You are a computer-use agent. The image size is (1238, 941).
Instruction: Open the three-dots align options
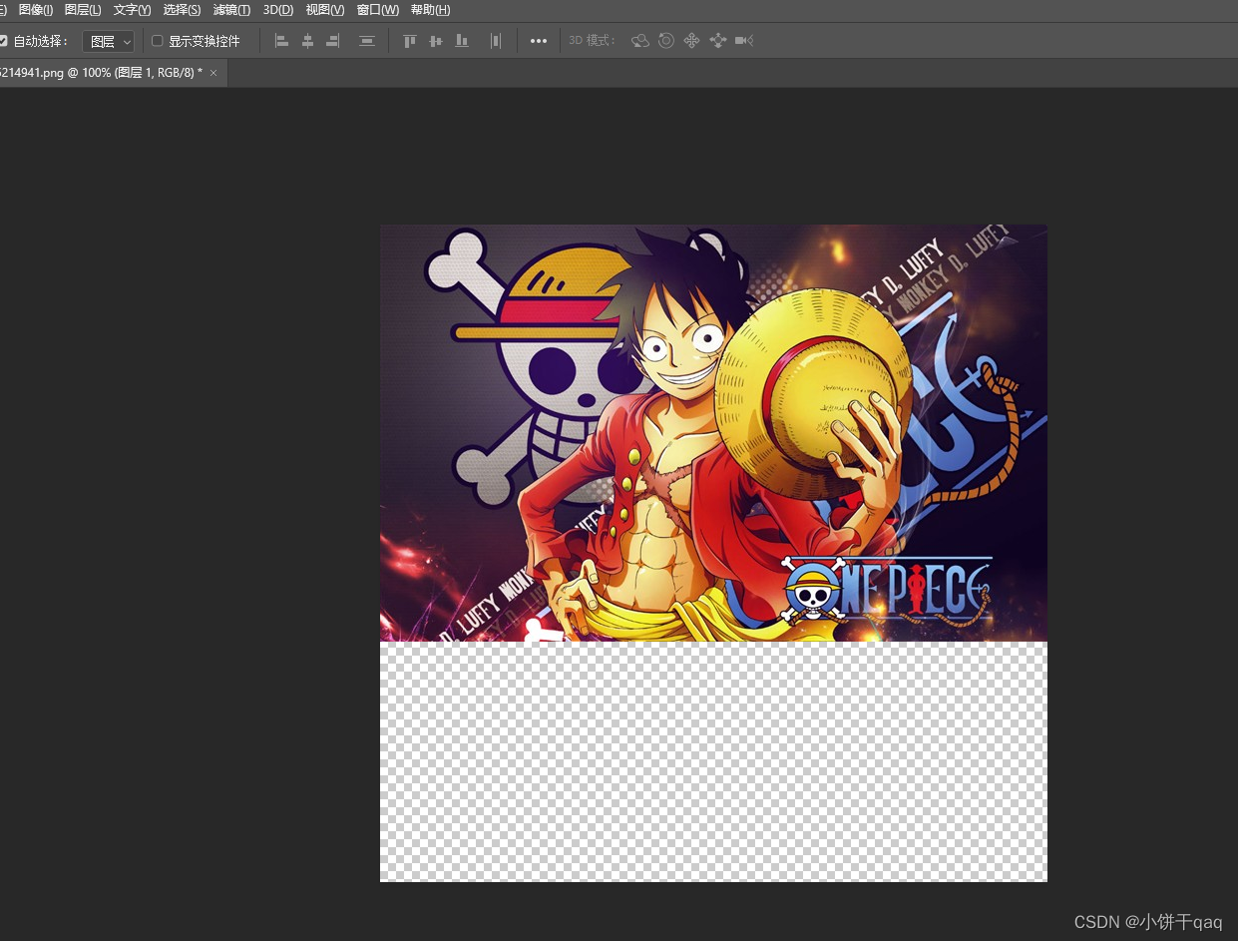[x=539, y=41]
